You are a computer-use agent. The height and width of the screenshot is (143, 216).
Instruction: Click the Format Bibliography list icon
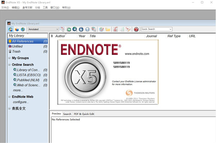(x=122, y=29)
